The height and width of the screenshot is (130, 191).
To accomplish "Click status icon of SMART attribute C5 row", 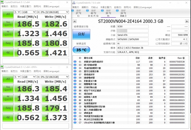I will tap(75, 116).
